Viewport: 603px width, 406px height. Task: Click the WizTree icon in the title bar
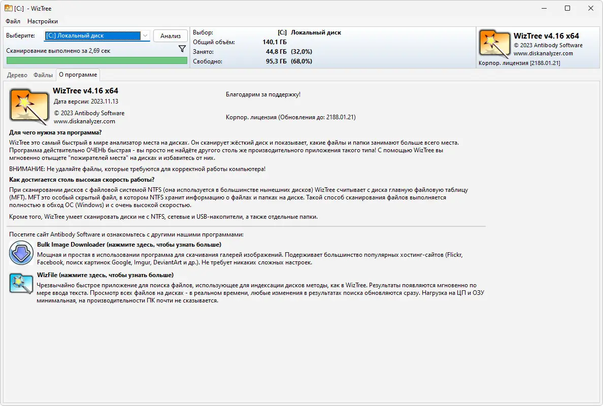(x=8, y=8)
